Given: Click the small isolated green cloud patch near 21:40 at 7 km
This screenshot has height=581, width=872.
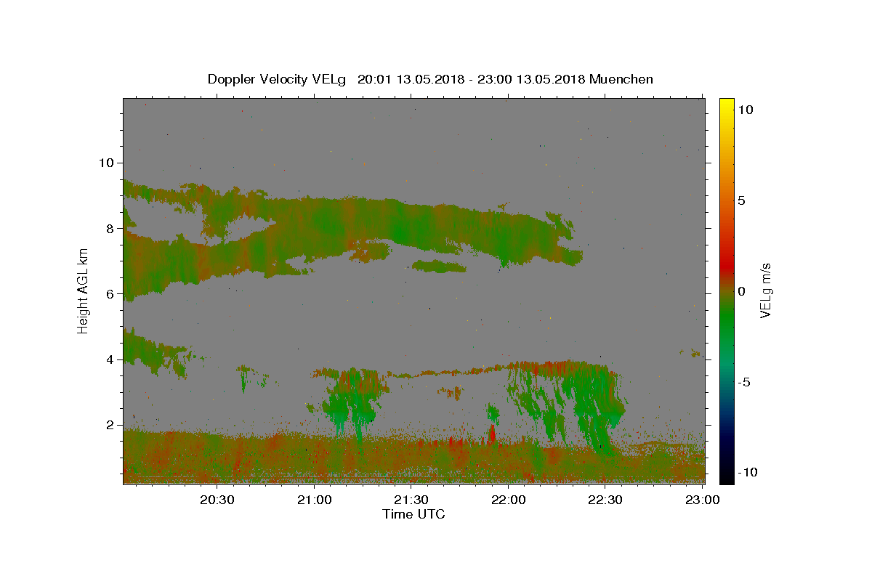Looking at the screenshot, I should point(439,267).
